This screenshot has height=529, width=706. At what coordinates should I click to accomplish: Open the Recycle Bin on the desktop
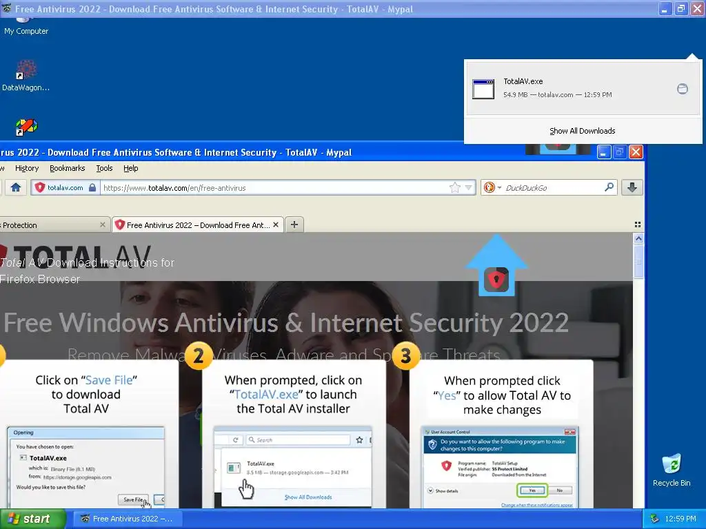click(672, 470)
